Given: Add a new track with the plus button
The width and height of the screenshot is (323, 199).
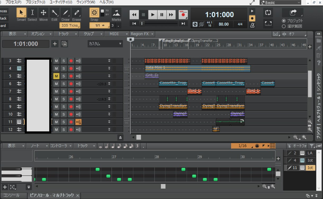Looking at the screenshot, I should click(55, 44).
